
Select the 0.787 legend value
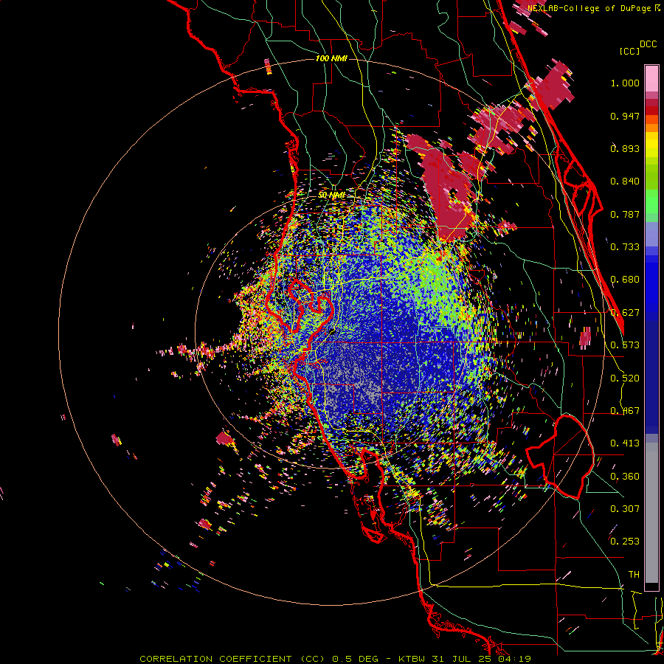pyautogui.click(x=625, y=214)
